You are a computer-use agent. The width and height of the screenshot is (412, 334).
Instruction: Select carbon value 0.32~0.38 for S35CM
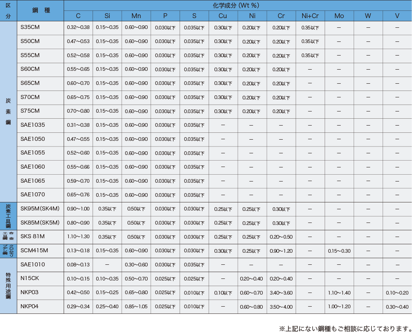[x=78, y=27]
